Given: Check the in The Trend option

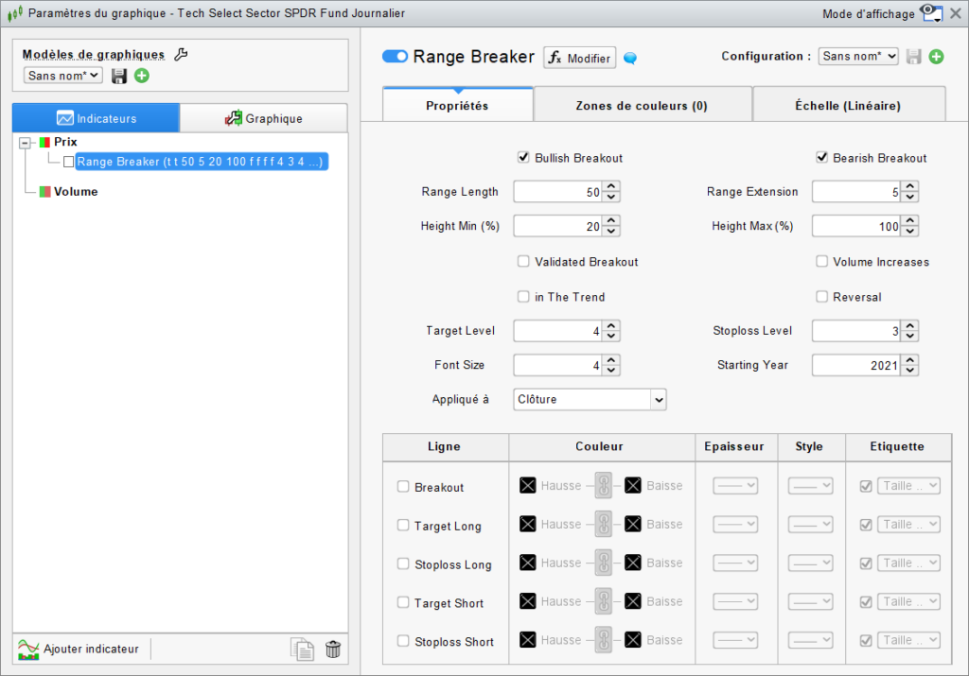Looking at the screenshot, I should click(x=523, y=296).
